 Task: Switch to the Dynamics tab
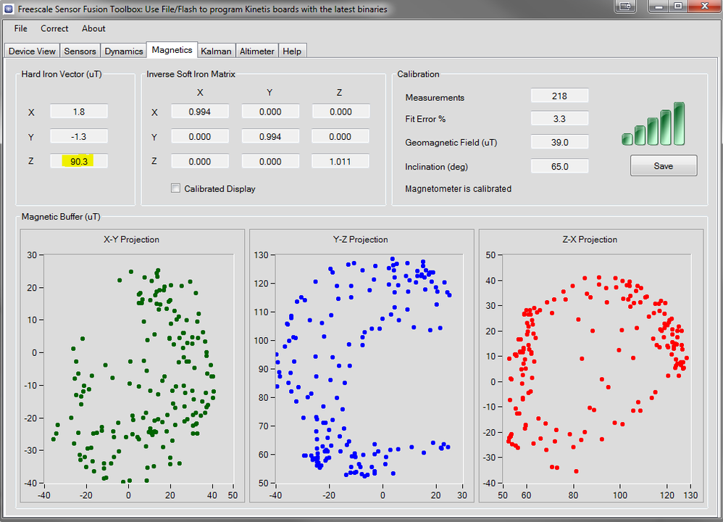124,51
